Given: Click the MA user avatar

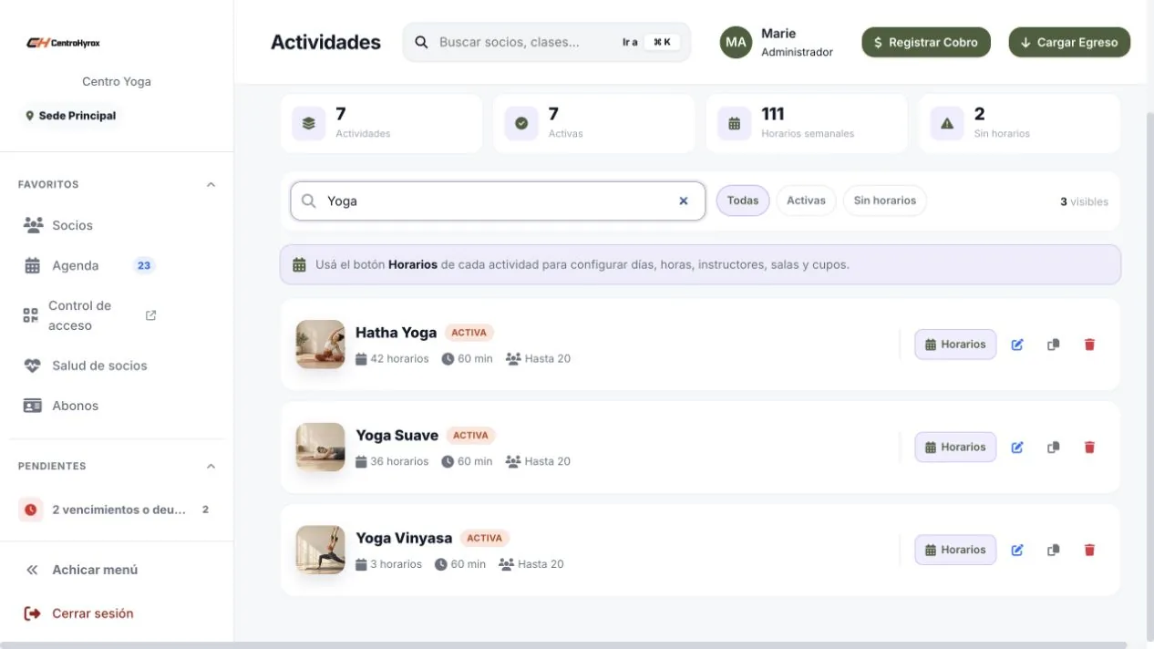Looking at the screenshot, I should [736, 42].
